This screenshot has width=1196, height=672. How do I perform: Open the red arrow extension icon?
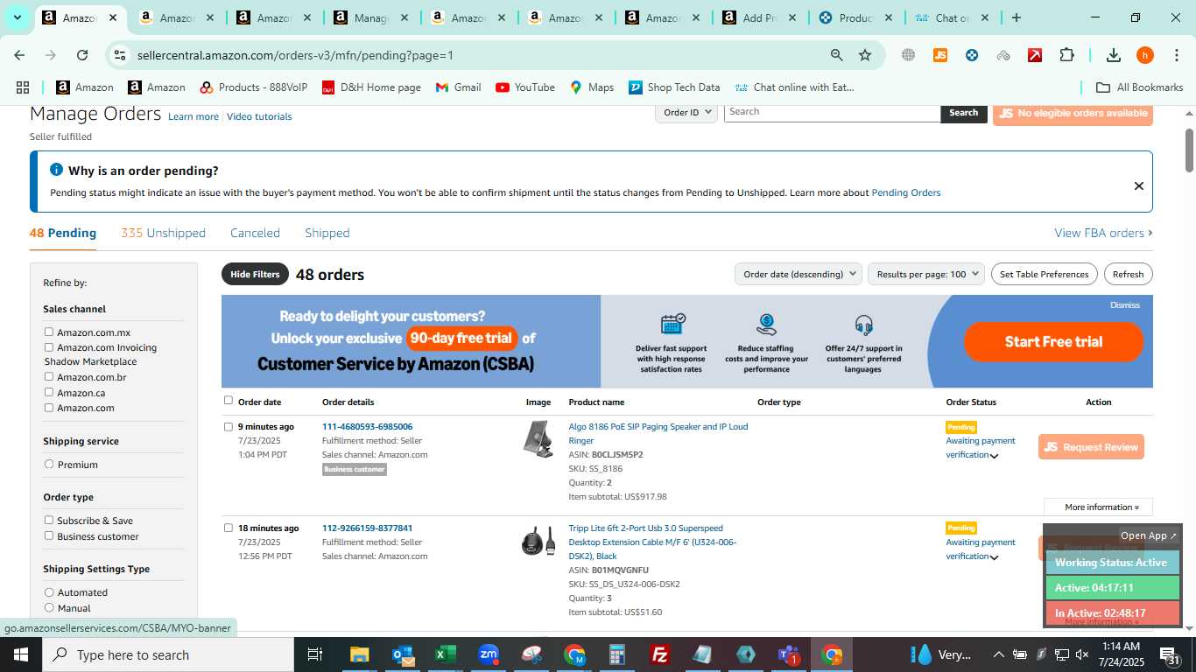(x=1035, y=55)
